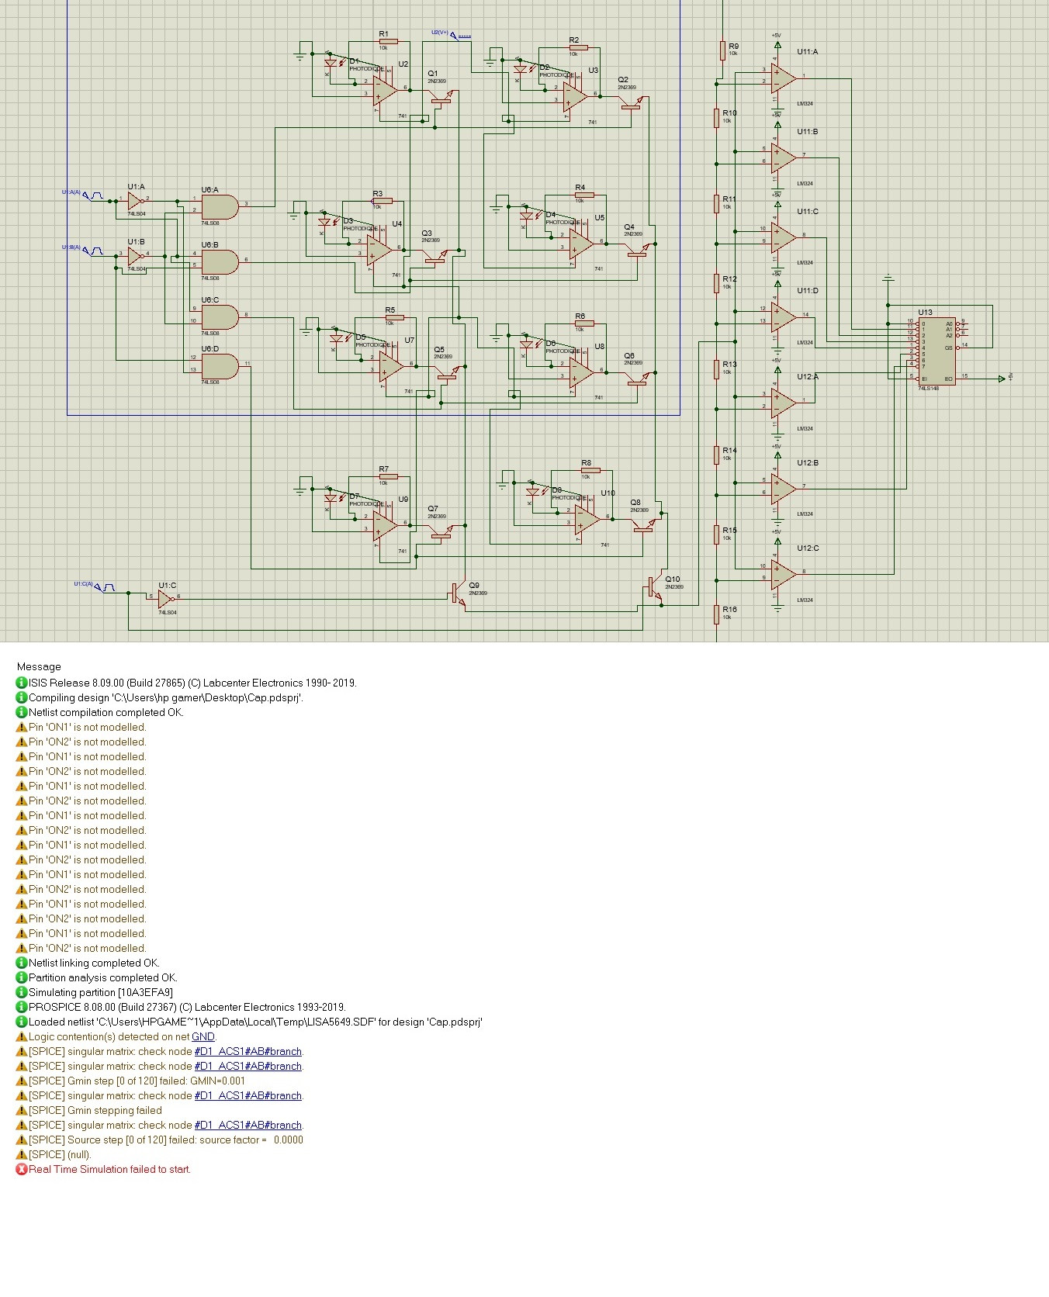Select 'Partition analysis completed OK.' message

pos(103,977)
